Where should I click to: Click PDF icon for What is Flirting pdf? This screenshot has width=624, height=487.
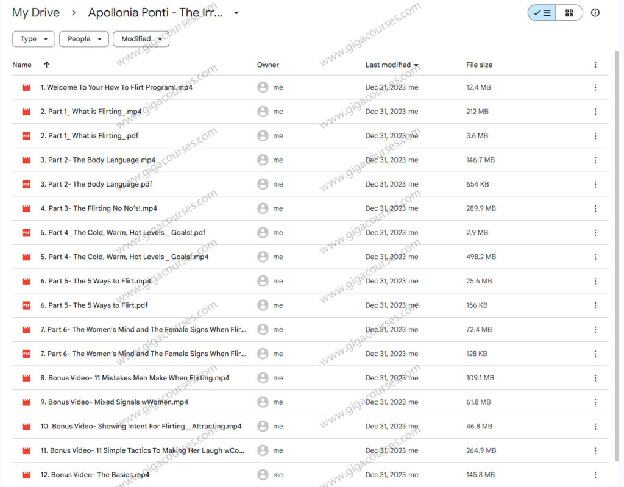[26, 136]
